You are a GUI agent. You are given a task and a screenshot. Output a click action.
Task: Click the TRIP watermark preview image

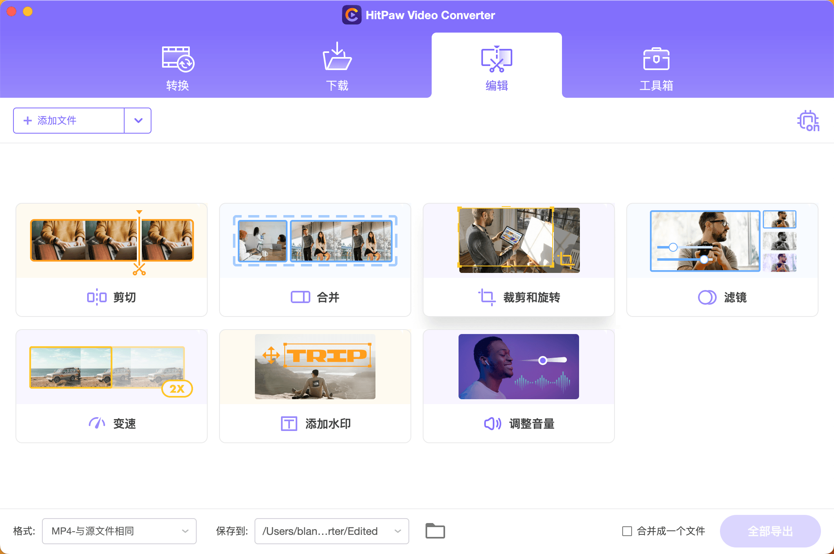[x=315, y=367]
